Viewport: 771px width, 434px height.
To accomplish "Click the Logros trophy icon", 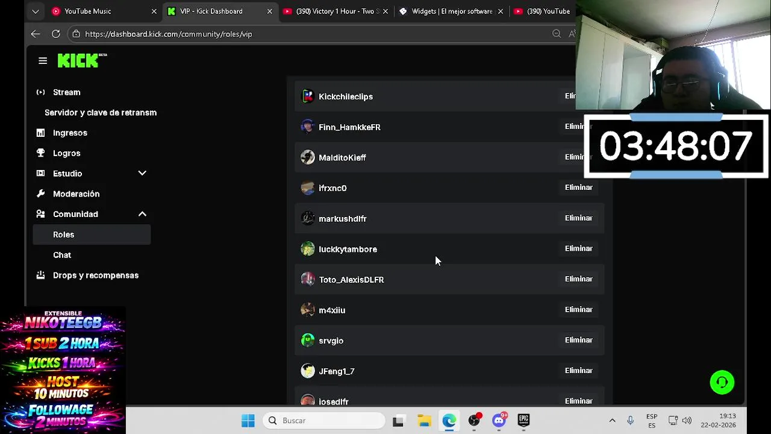I will (40, 153).
